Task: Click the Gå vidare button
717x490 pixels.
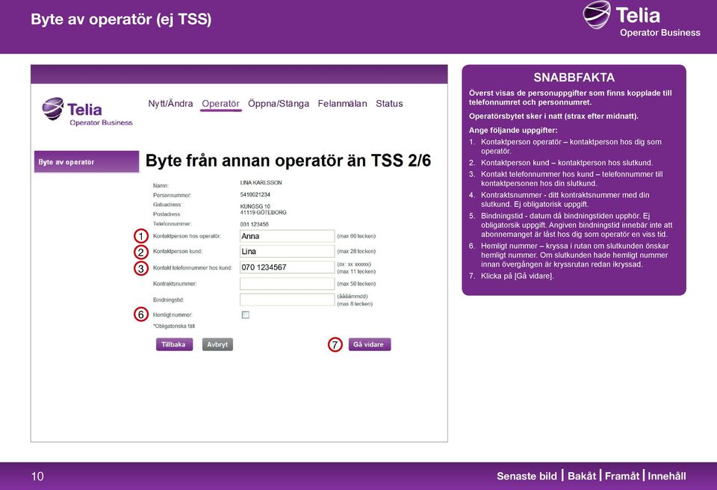Action: pyautogui.click(x=370, y=344)
